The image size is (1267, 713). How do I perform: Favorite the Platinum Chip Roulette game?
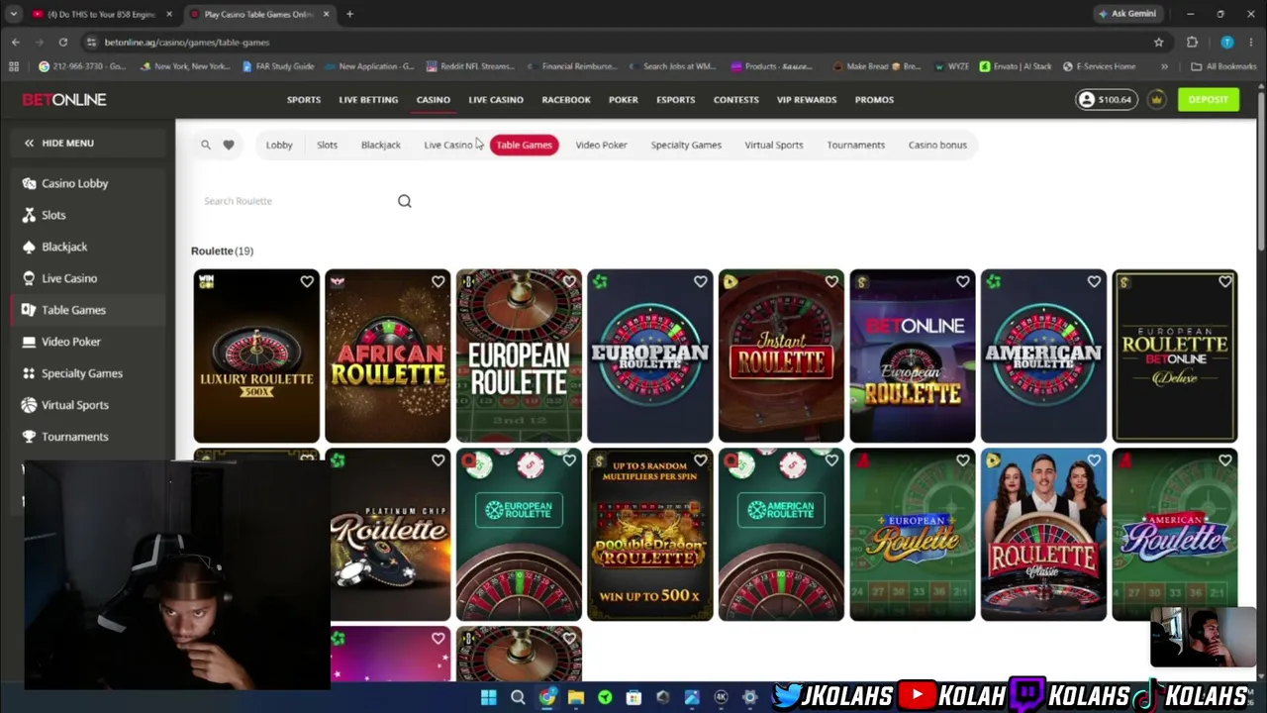click(x=438, y=460)
